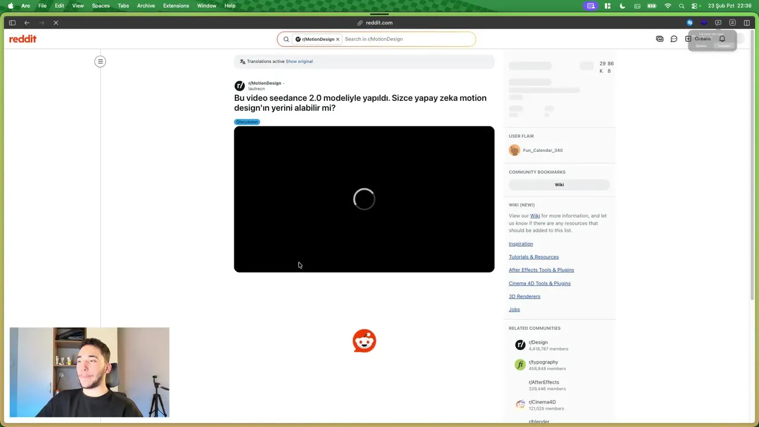Toggle Arc sidebar visibility icon
The height and width of the screenshot is (427, 759).
tap(12, 23)
